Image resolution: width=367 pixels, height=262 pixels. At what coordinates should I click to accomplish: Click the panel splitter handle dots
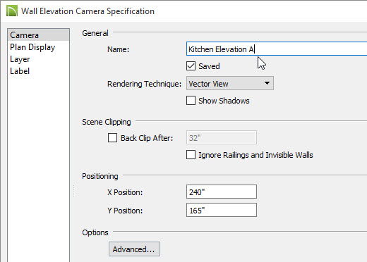(x=74, y=191)
